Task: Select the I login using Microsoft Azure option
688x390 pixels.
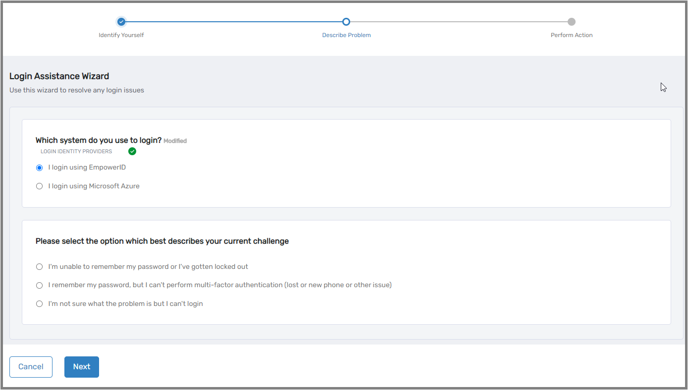Action: coord(39,186)
